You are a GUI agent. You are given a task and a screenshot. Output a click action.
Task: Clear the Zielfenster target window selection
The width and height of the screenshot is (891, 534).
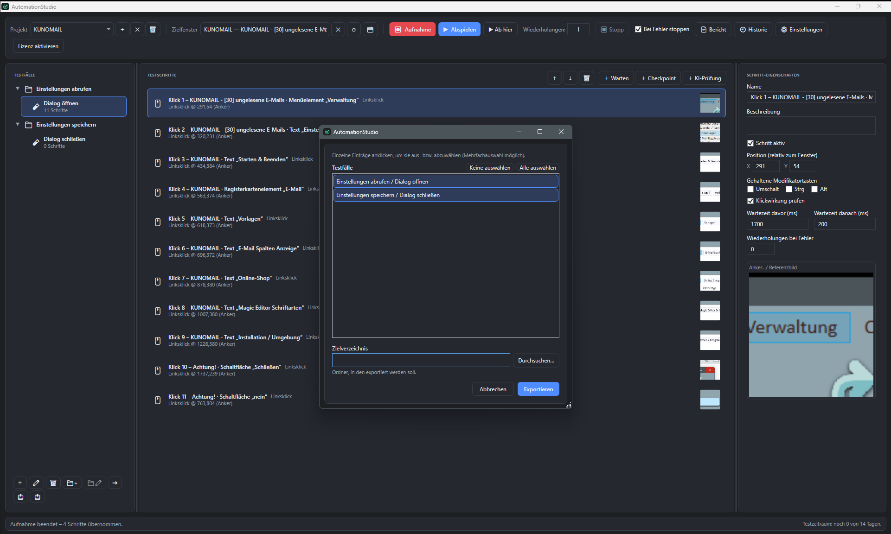point(338,30)
